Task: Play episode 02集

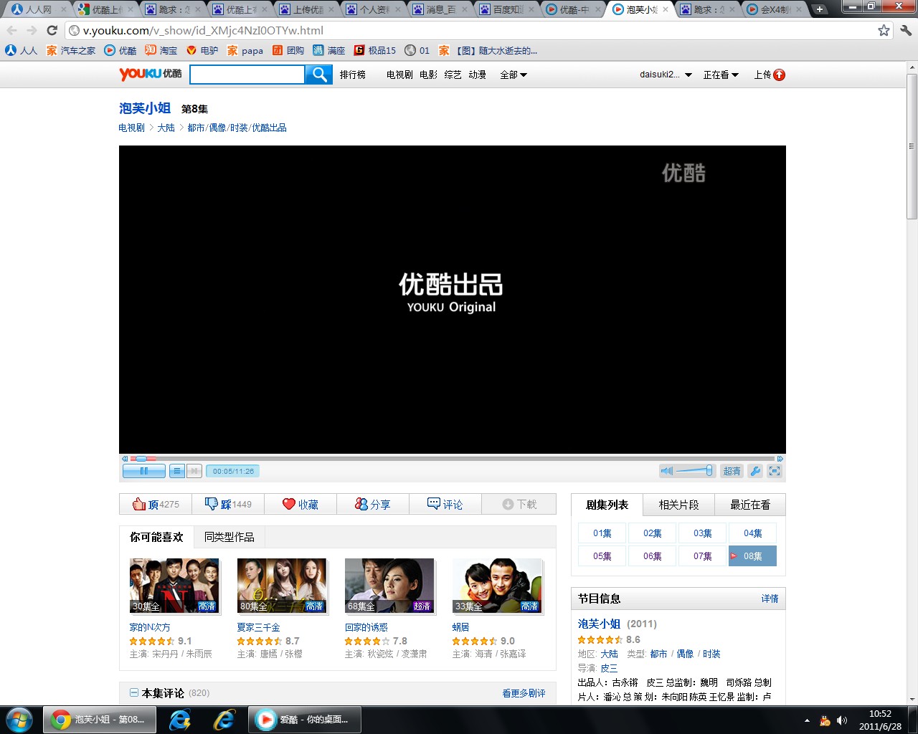Action: [x=653, y=533]
